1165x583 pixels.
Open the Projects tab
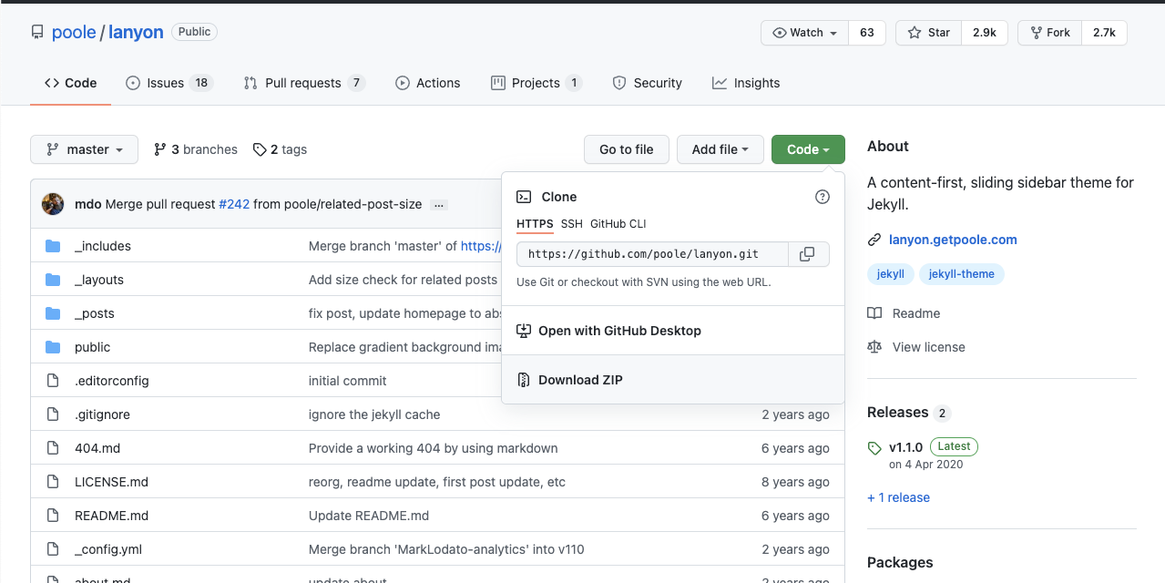(536, 83)
